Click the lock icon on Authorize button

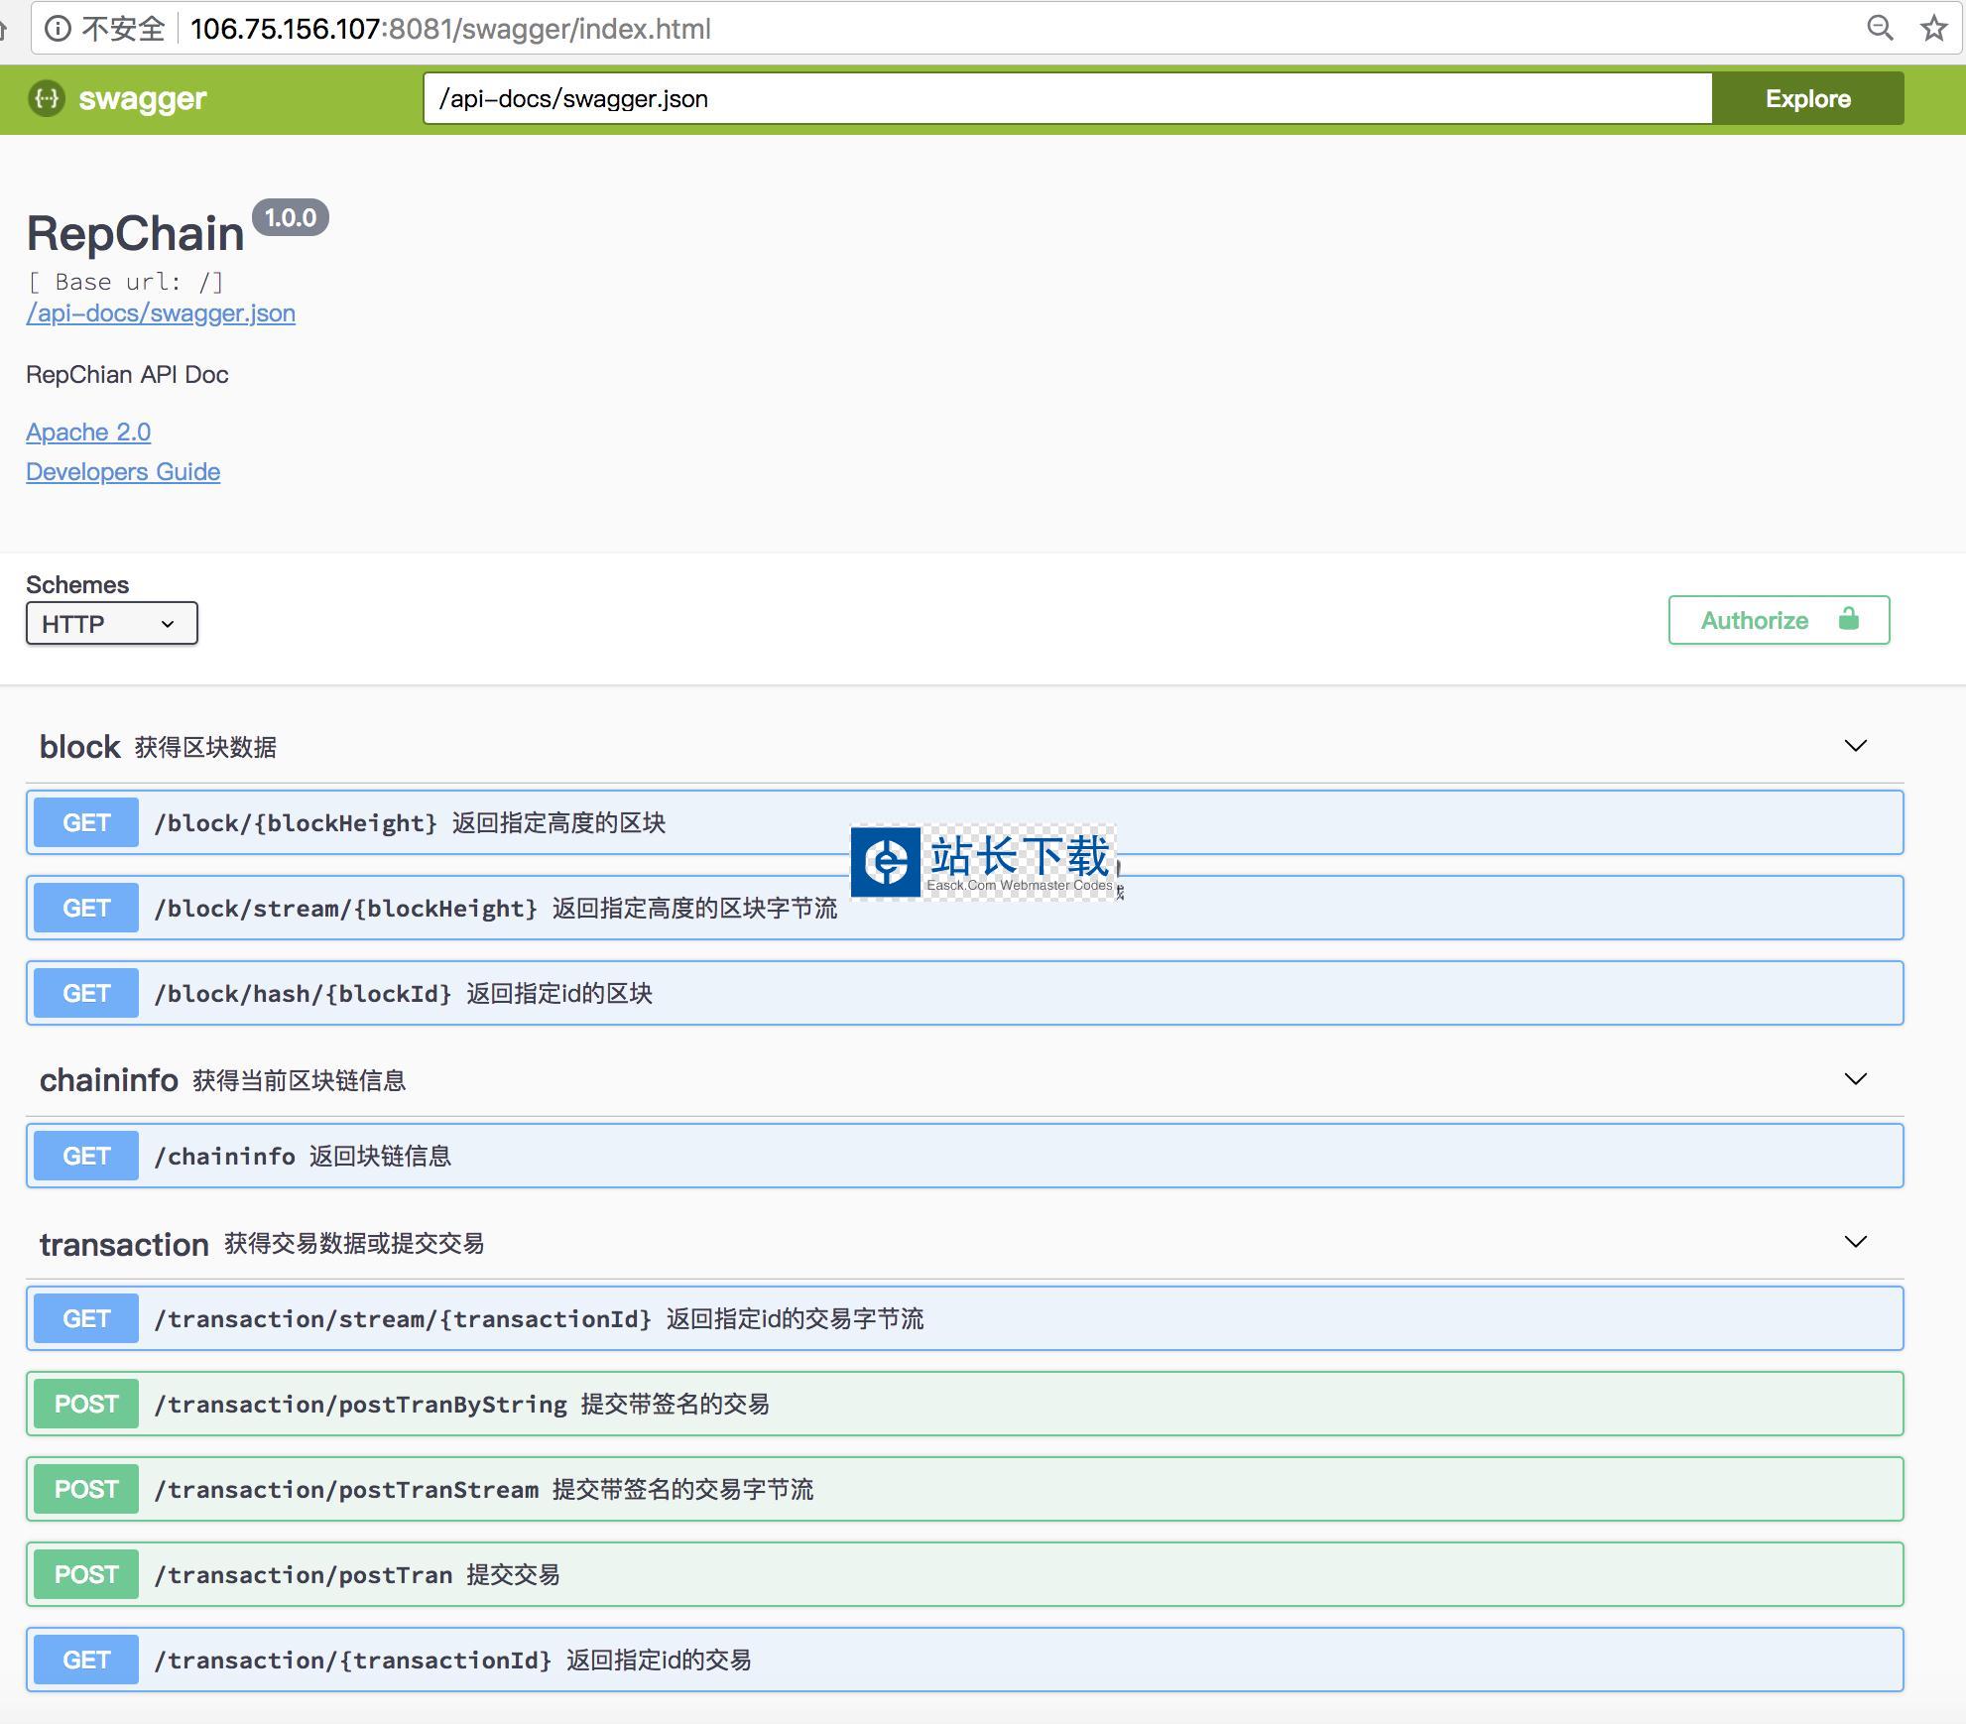1848,620
